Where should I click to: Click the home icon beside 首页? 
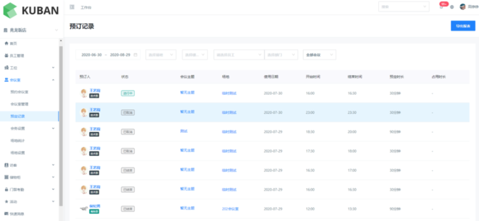tap(6, 43)
